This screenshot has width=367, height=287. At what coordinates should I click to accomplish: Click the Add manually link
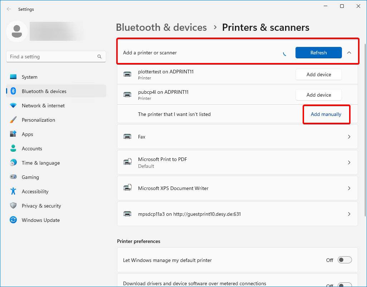(x=326, y=115)
